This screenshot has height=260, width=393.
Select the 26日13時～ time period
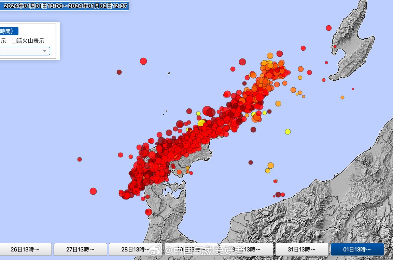pyautogui.click(x=25, y=249)
